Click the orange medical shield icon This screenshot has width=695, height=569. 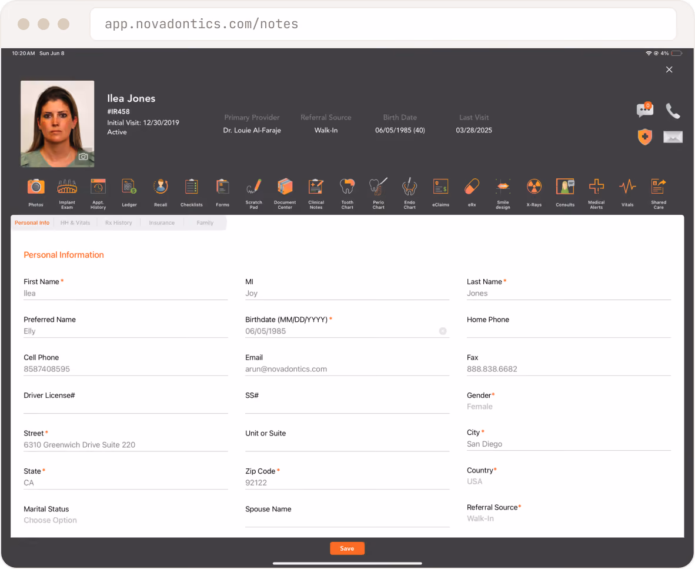coord(645,137)
